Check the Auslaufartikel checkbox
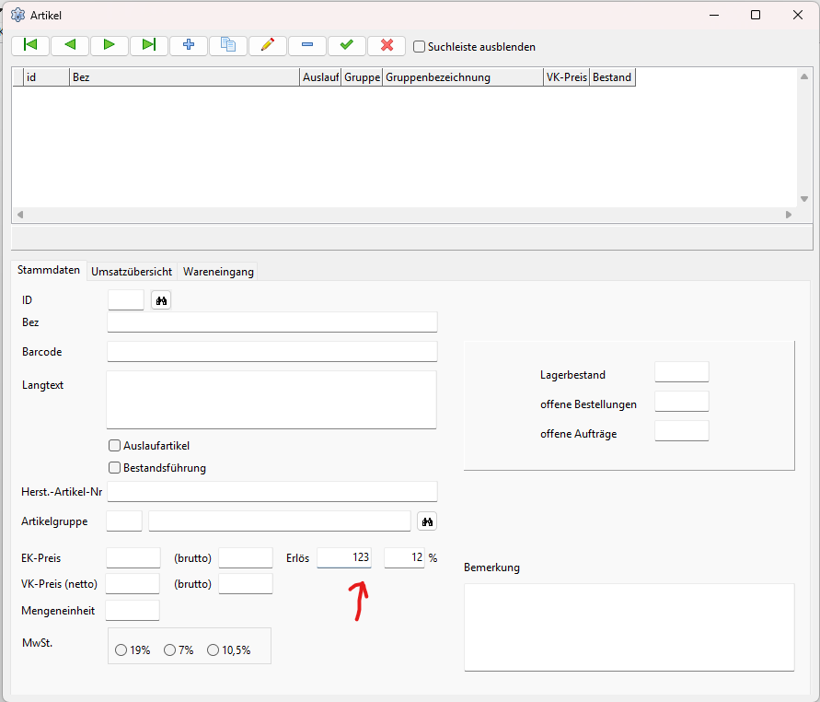Screen dimensions: 820x702 tap(114, 446)
